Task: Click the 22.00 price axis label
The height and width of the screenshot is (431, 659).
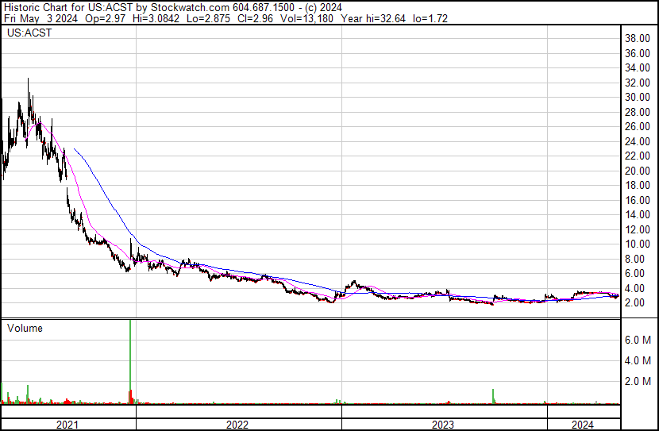Action: (638, 156)
